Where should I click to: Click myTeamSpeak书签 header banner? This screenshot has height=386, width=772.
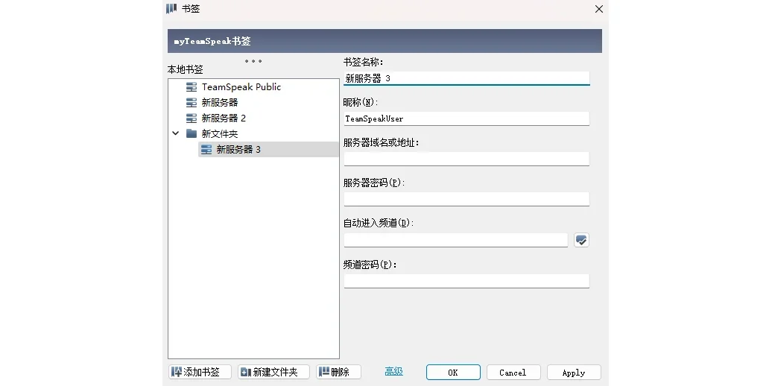pos(385,41)
